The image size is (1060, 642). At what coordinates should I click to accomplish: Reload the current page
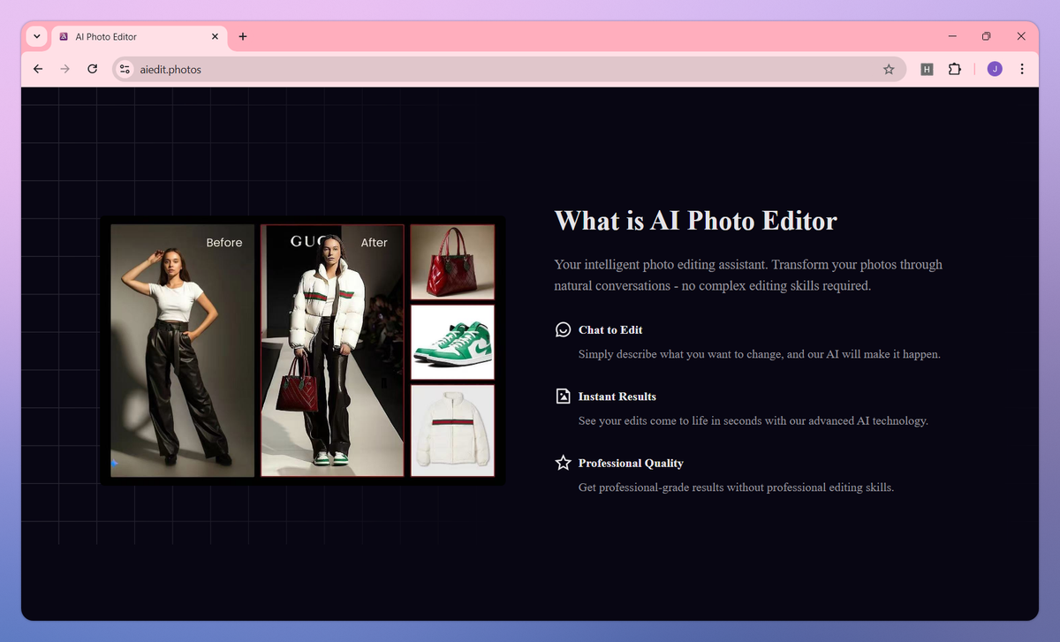tap(92, 69)
